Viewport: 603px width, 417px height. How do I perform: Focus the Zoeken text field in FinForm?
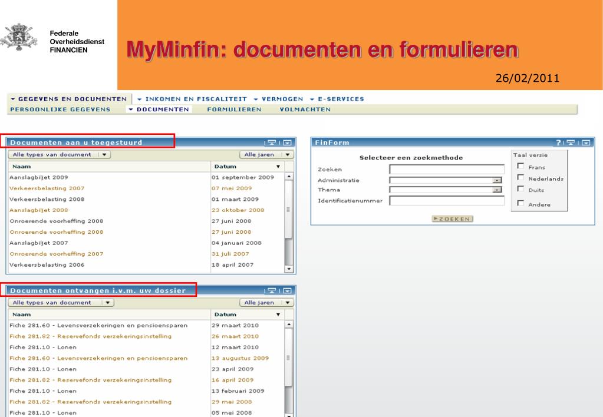pyautogui.click(x=447, y=169)
